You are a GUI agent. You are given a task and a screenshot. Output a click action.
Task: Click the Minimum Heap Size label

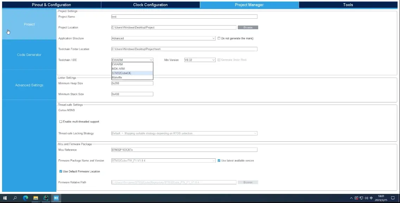71,83
